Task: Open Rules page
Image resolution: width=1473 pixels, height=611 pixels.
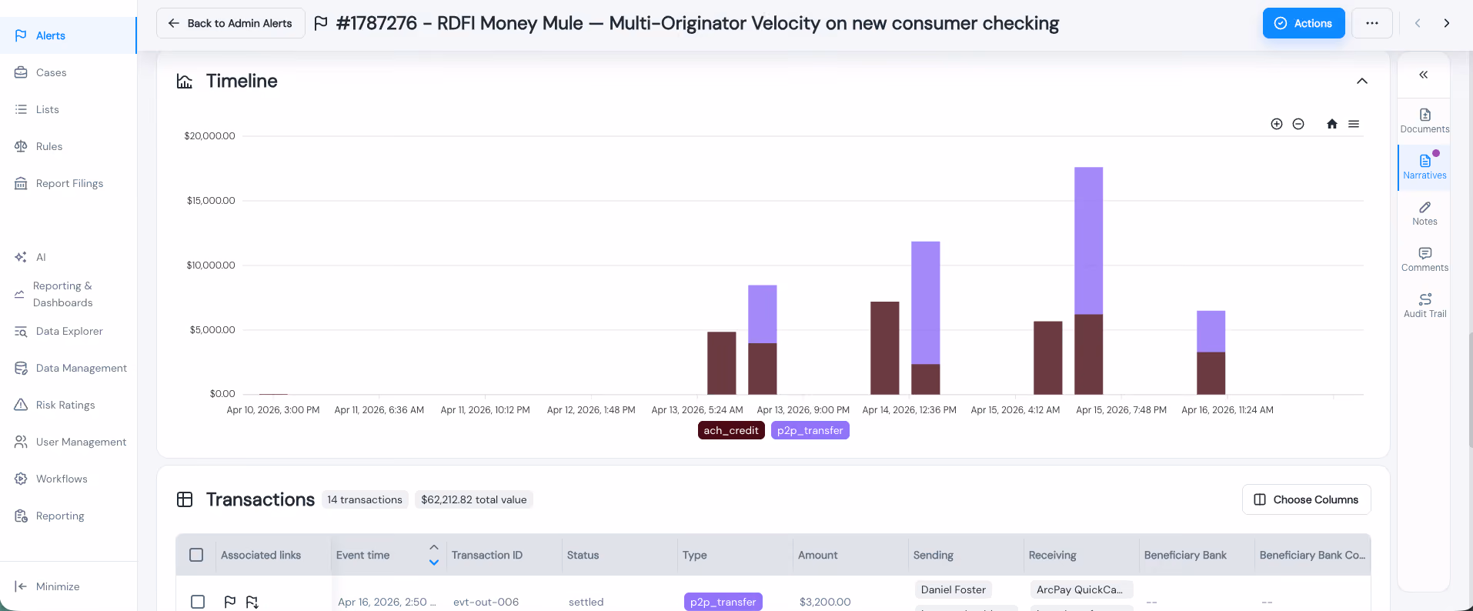Action: [68, 146]
